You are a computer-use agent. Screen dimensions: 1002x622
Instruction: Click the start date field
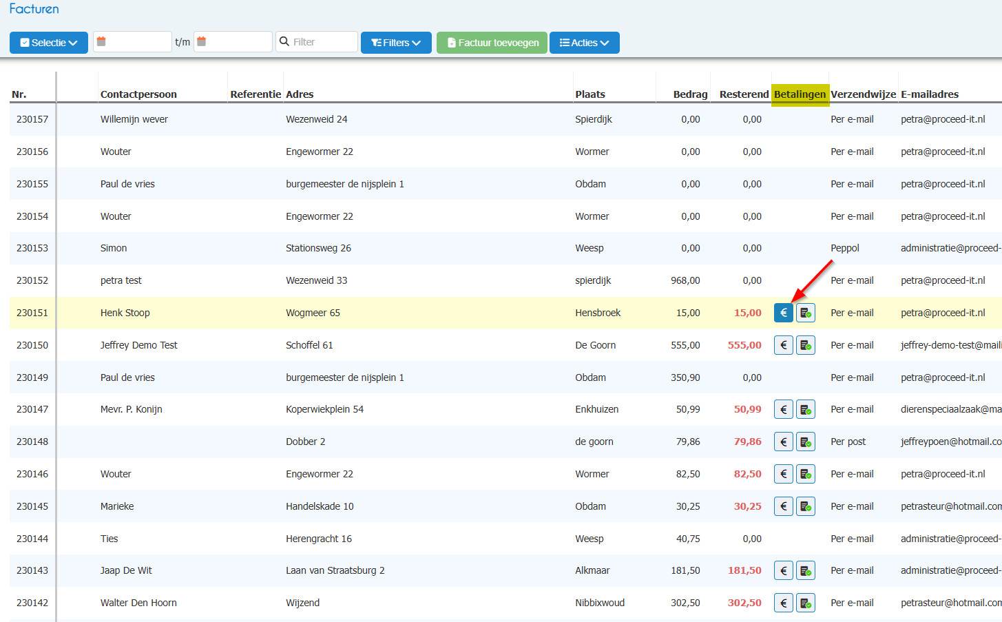pyautogui.click(x=132, y=42)
